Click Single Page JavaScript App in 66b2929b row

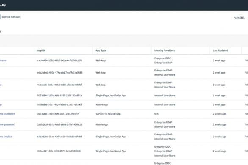pos(111,137)
